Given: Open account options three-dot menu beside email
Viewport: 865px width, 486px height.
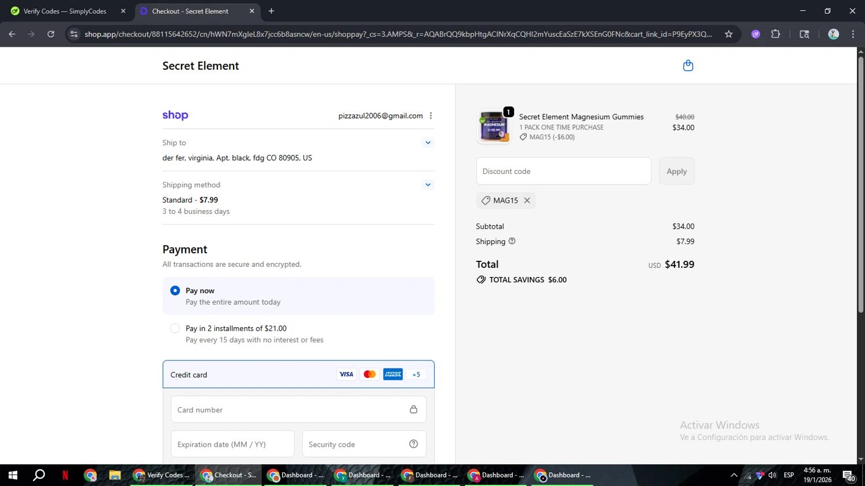Looking at the screenshot, I should [431, 116].
